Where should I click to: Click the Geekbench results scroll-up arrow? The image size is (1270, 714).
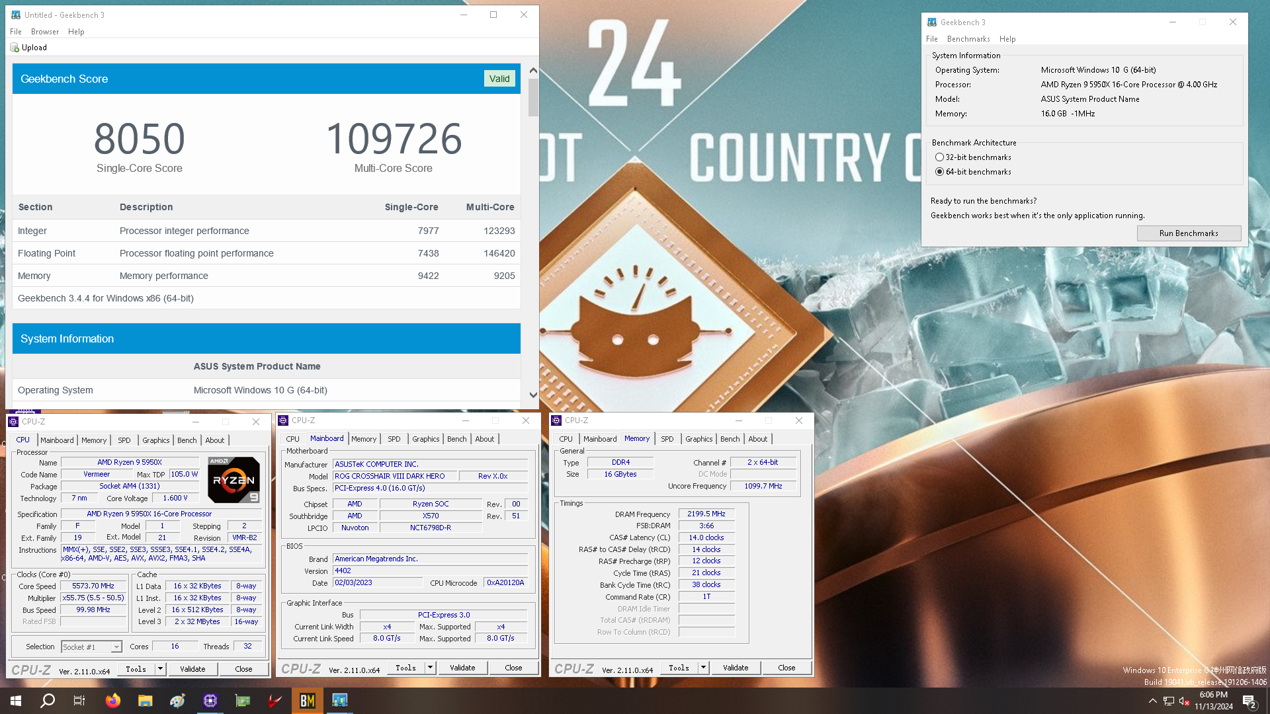point(533,70)
